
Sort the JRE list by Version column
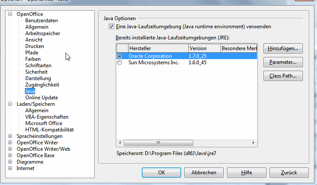(x=204, y=48)
